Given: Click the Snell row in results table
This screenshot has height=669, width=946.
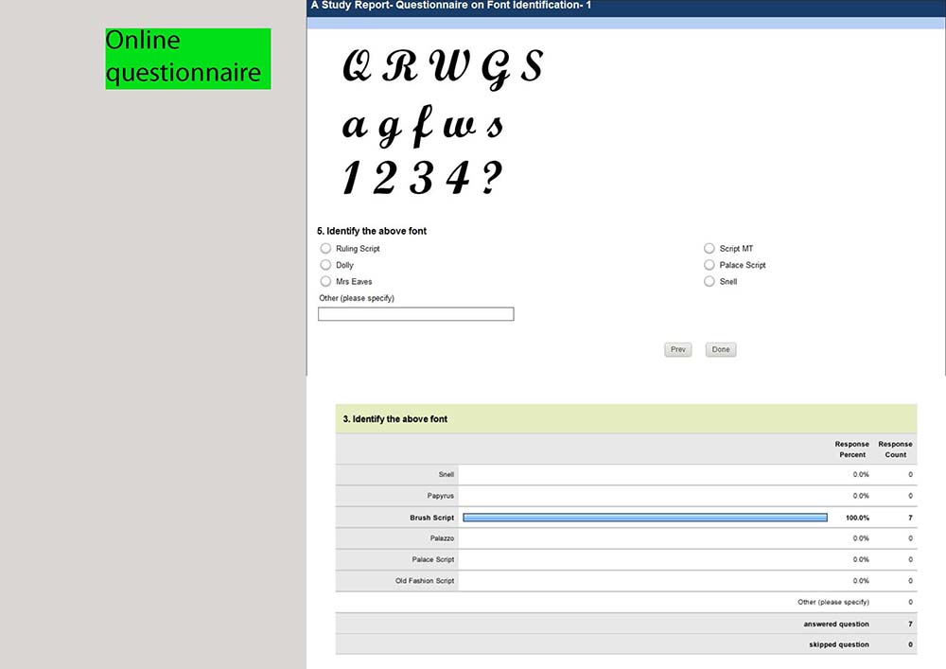Looking at the screenshot, I should (626, 475).
